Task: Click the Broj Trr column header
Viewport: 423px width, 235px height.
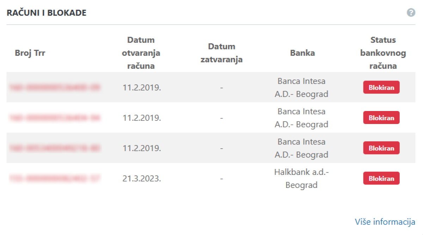Action: tap(30, 53)
